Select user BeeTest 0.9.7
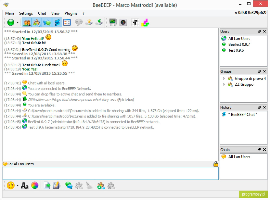270x200 pixels. point(239,44)
